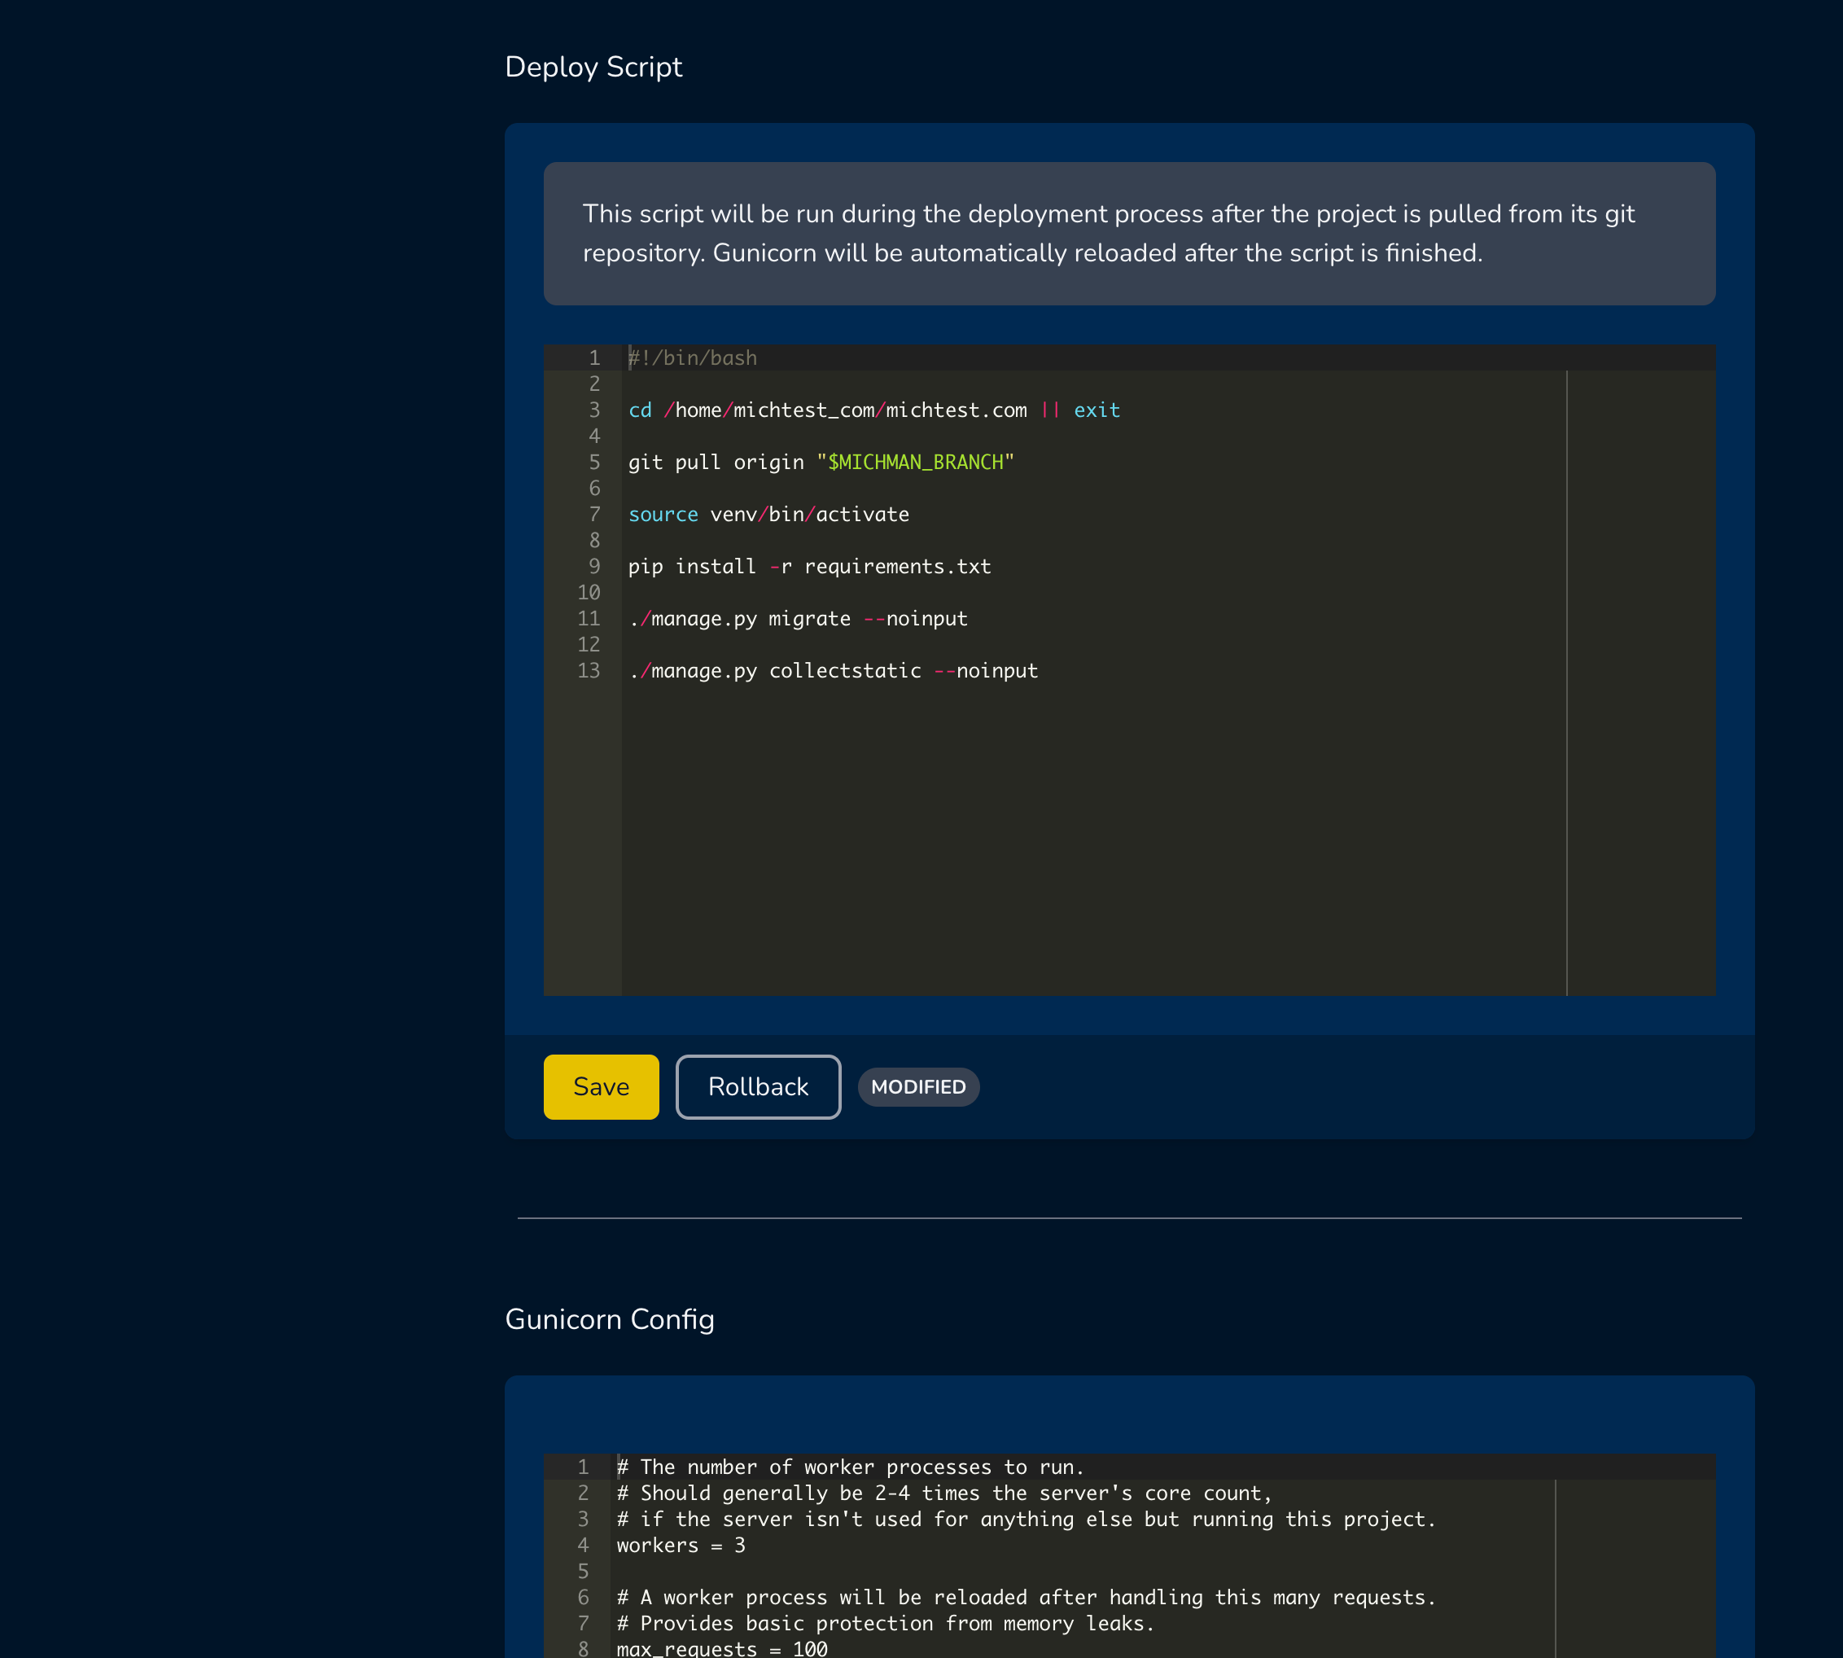This screenshot has width=1843, height=1658.
Task: Click line number 1 in deploy script gutter
Action: [593, 358]
